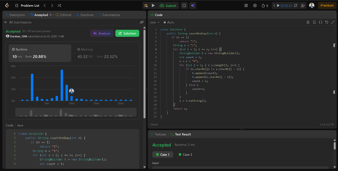338x171 pixels.
Task: Click the "Saved" status text
Action: tap(154, 124)
